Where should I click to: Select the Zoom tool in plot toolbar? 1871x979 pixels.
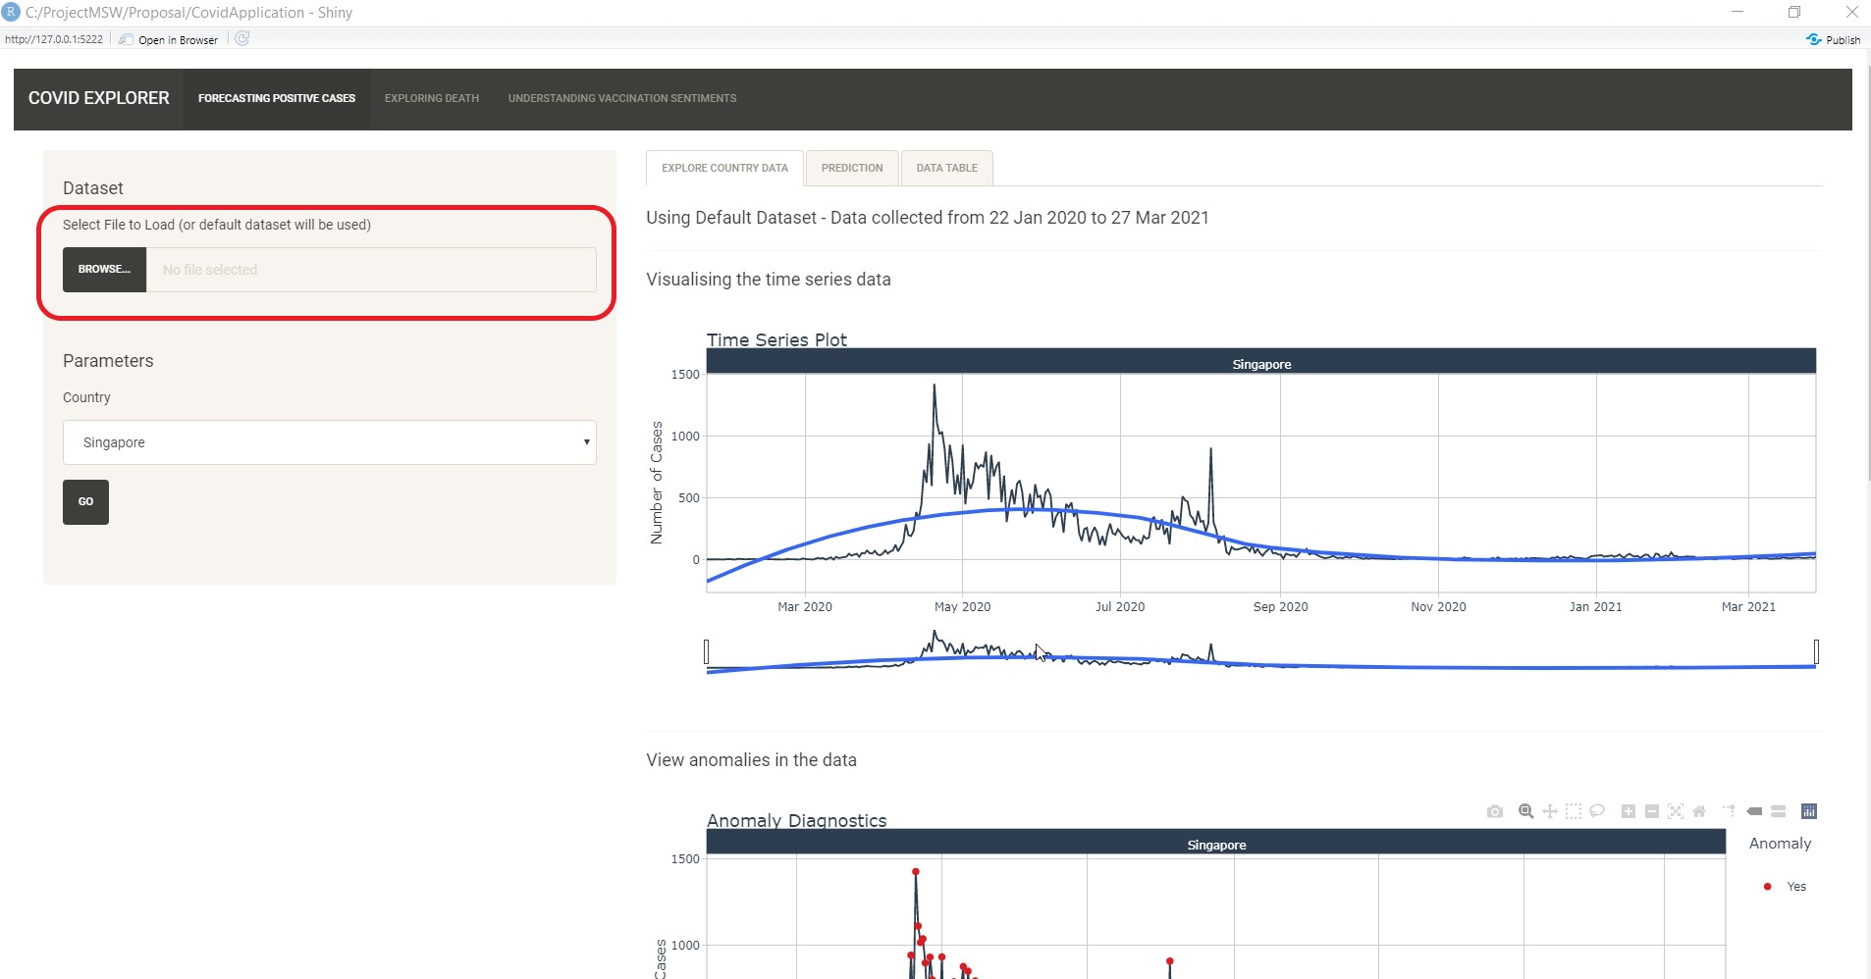pyautogui.click(x=1525, y=811)
